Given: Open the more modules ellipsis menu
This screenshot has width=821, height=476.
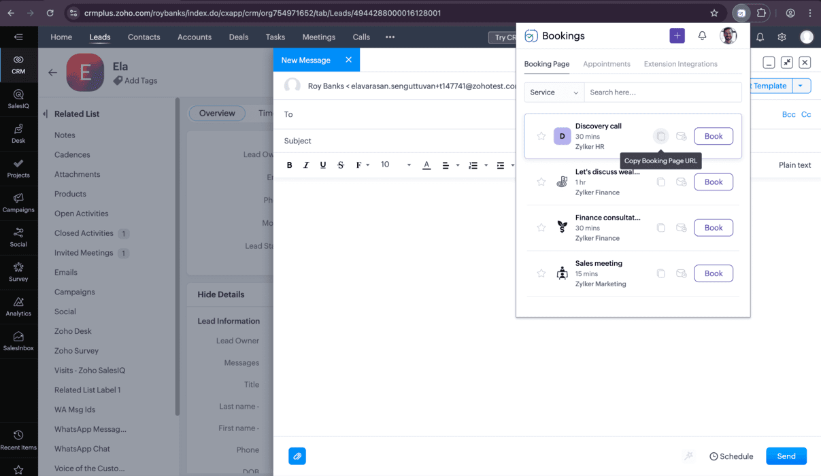Looking at the screenshot, I should tap(390, 37).
